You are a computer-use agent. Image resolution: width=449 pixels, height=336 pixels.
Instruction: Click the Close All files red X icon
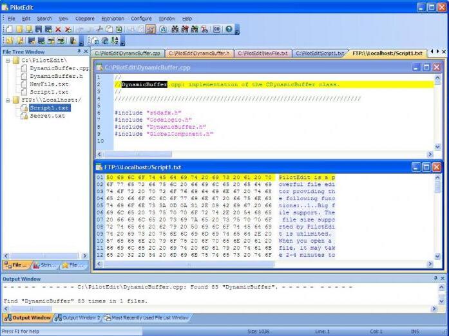(x=68, y=29)
